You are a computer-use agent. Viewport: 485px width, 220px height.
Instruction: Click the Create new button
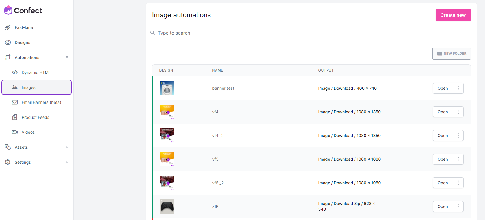click(x=453, y=15)
